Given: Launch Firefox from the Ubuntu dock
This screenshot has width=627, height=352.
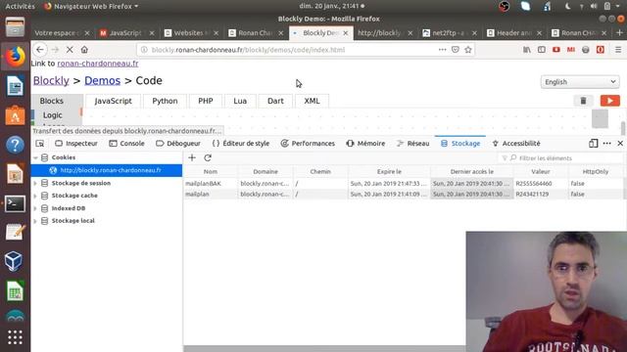Looking at the screenshot, I should [16, 57].
